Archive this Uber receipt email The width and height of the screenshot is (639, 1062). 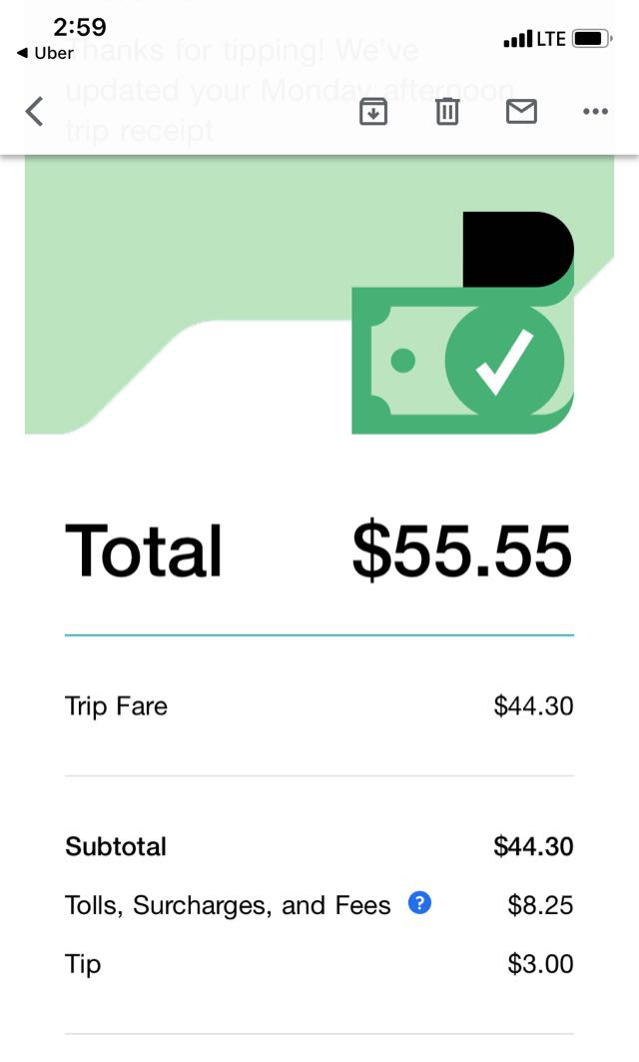point(372,112)
